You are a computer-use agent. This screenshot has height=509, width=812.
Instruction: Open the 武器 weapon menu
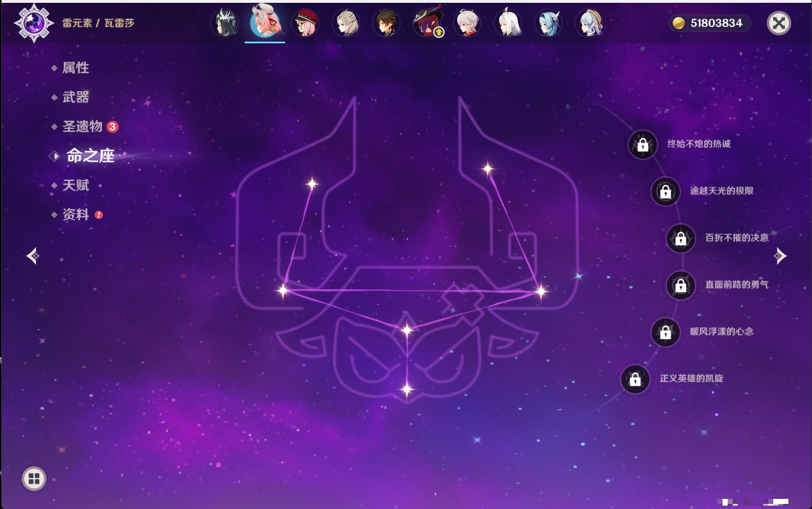tap(75, 97)
